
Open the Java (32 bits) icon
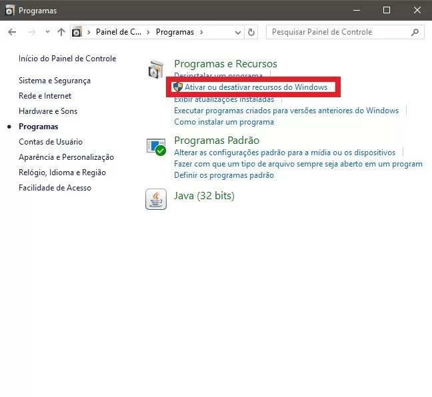click(x=155, y=198)
